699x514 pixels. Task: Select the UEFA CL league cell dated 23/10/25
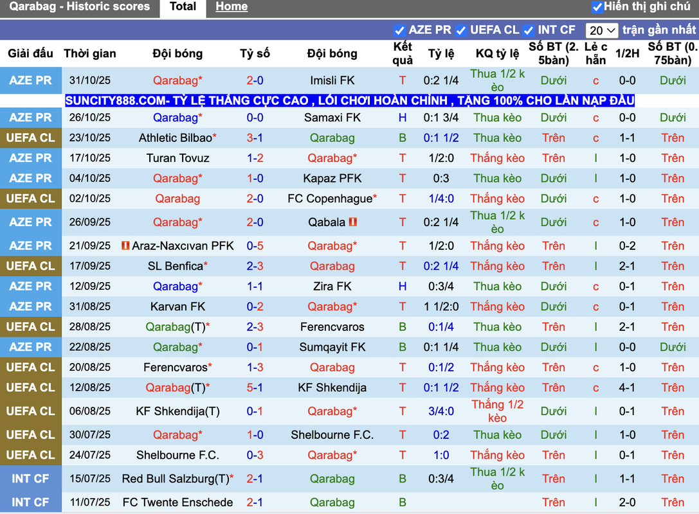pyautogui.click(x=31, y=137)
